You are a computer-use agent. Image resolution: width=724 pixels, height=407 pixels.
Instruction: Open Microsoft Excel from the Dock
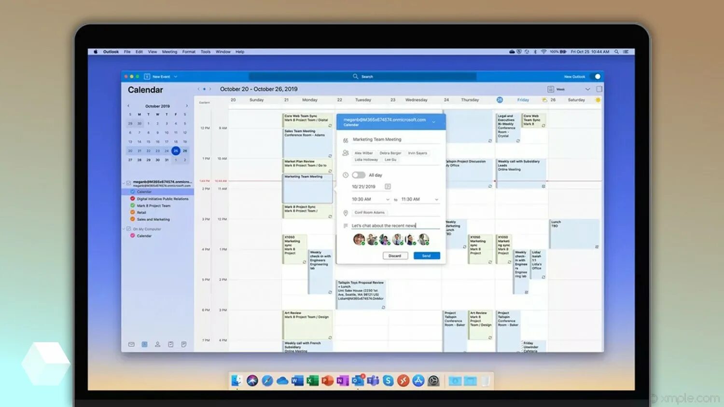click(x=312, y=381)
